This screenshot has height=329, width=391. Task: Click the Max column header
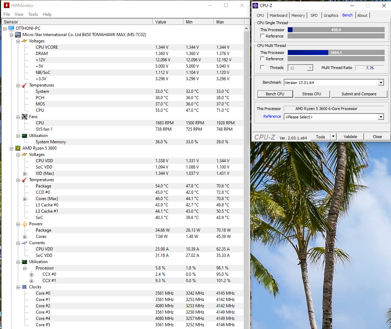click(229, 22)
